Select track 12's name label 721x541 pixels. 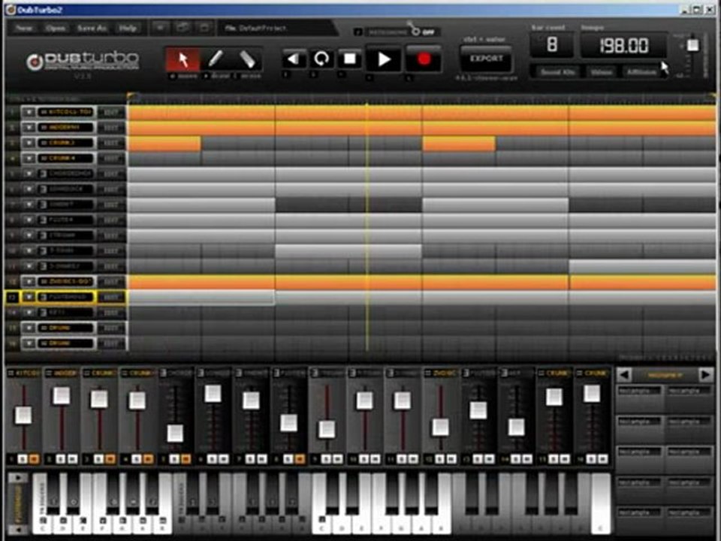point(67,282)
